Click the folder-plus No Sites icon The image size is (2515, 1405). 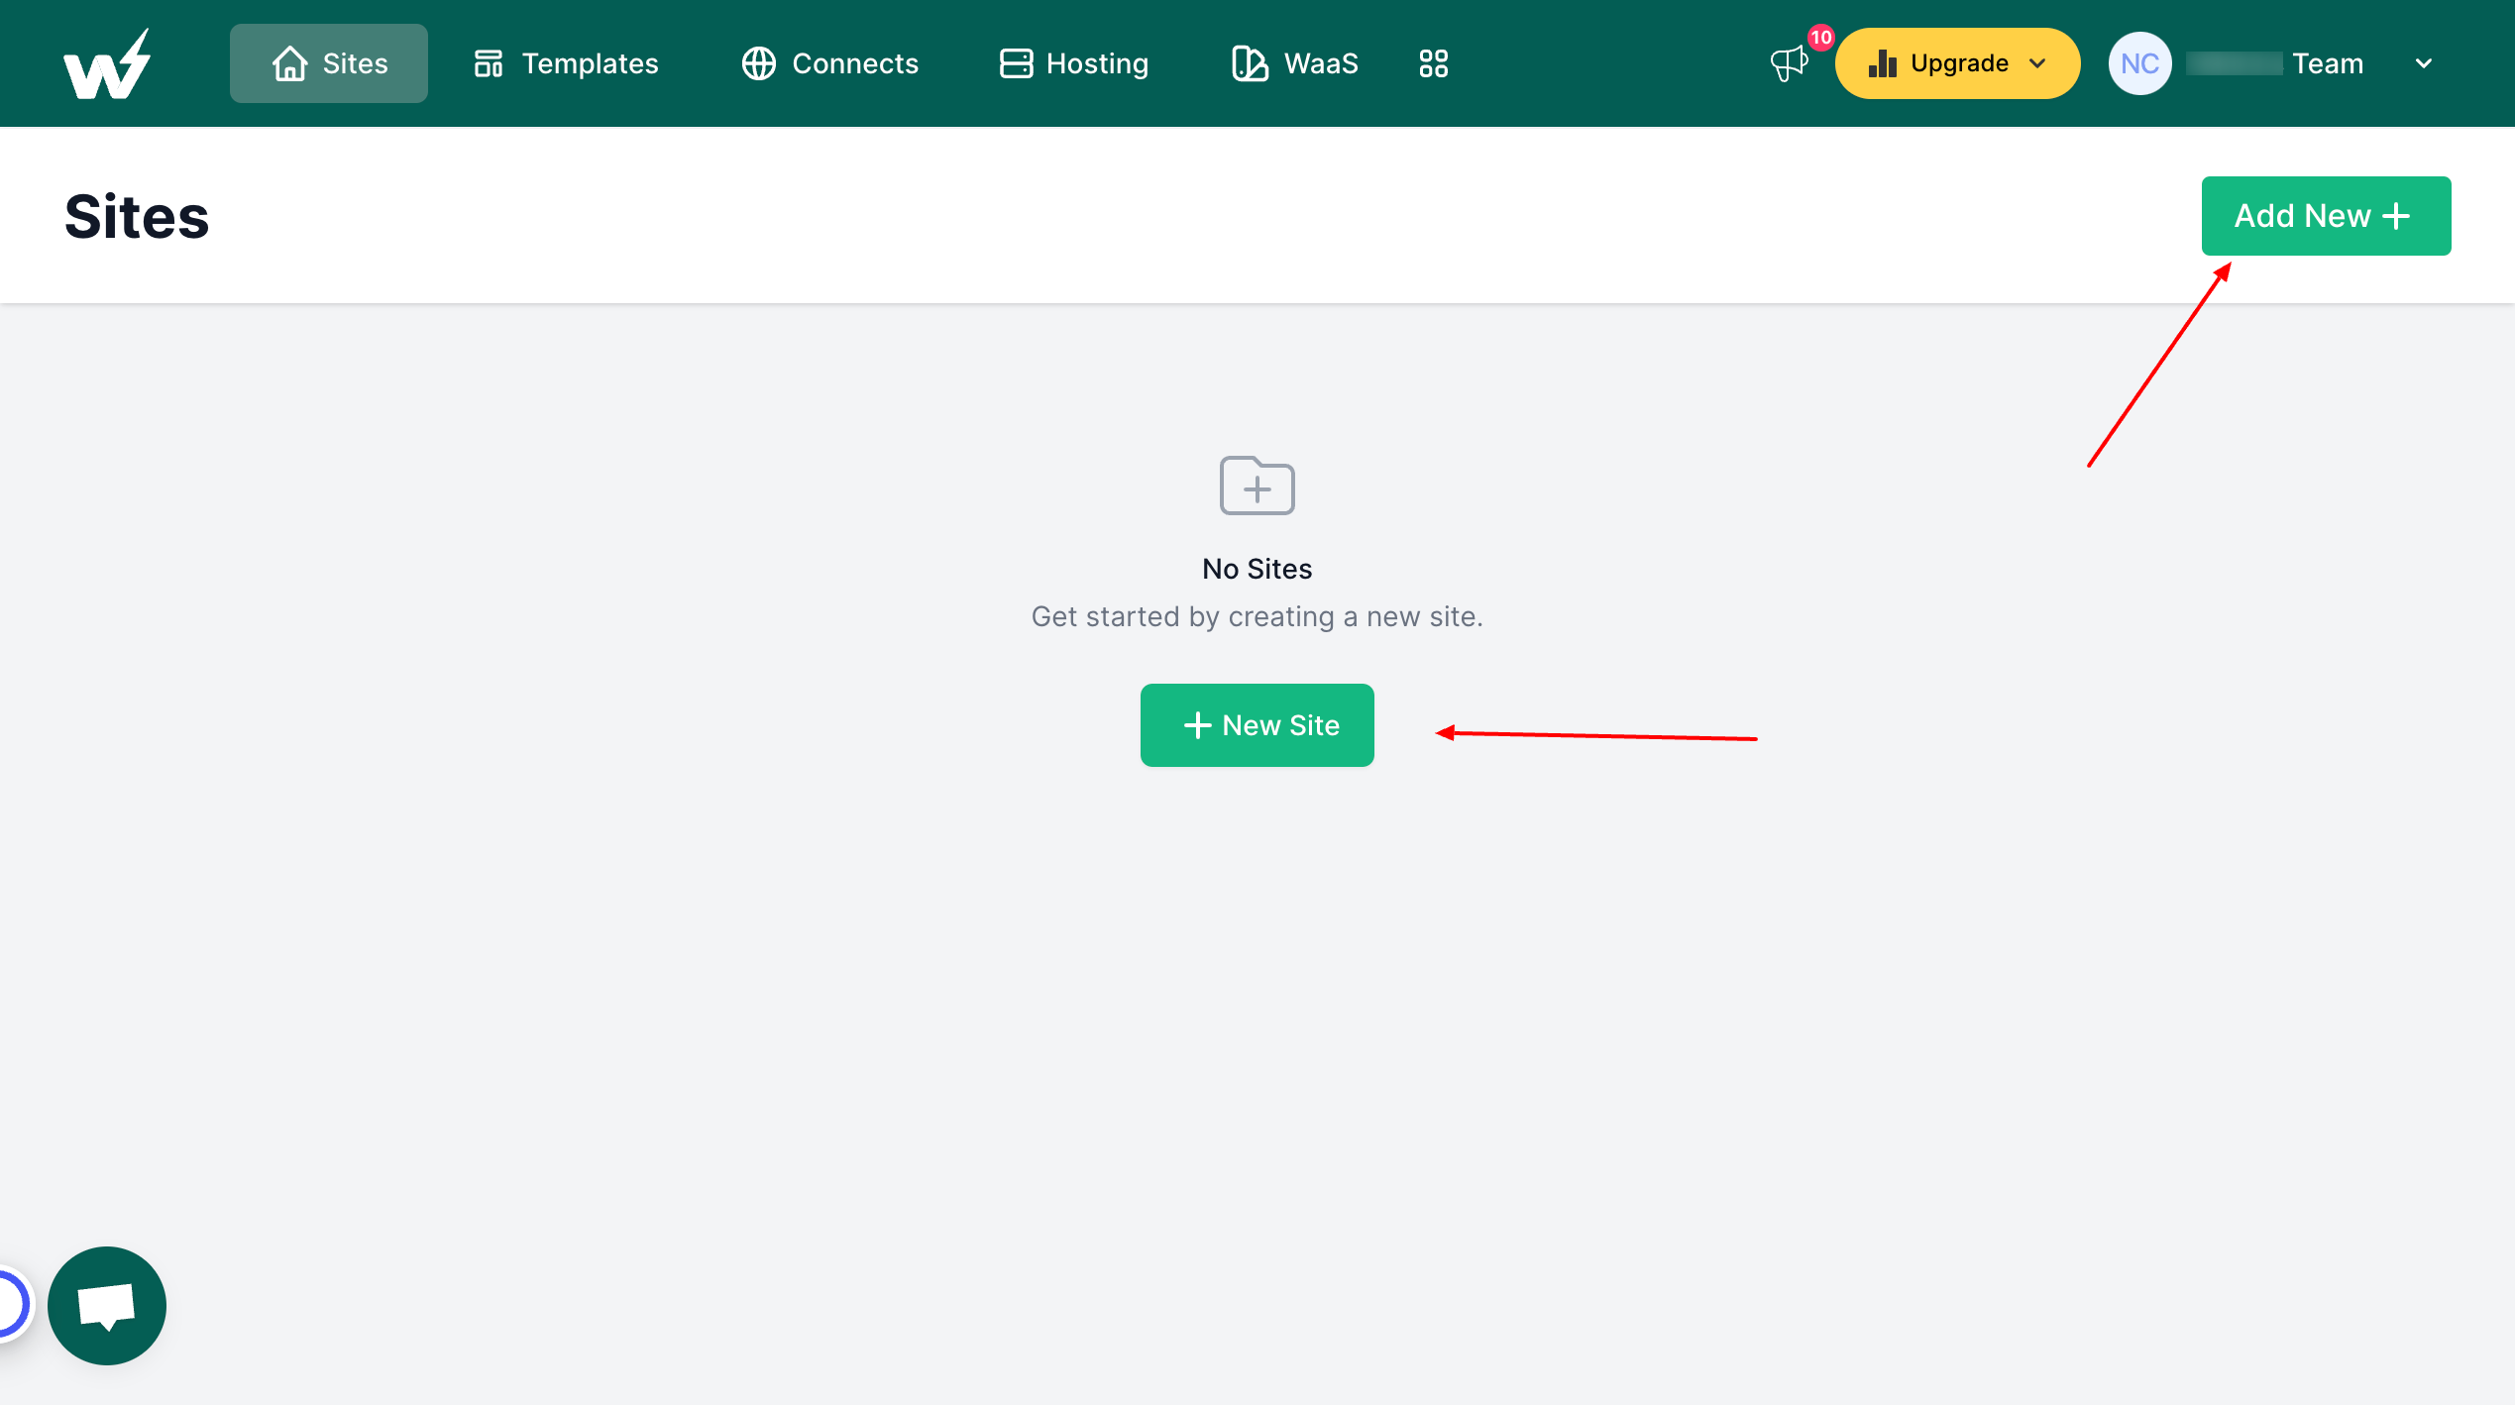pyautogui.click(x=1257, y=486)
